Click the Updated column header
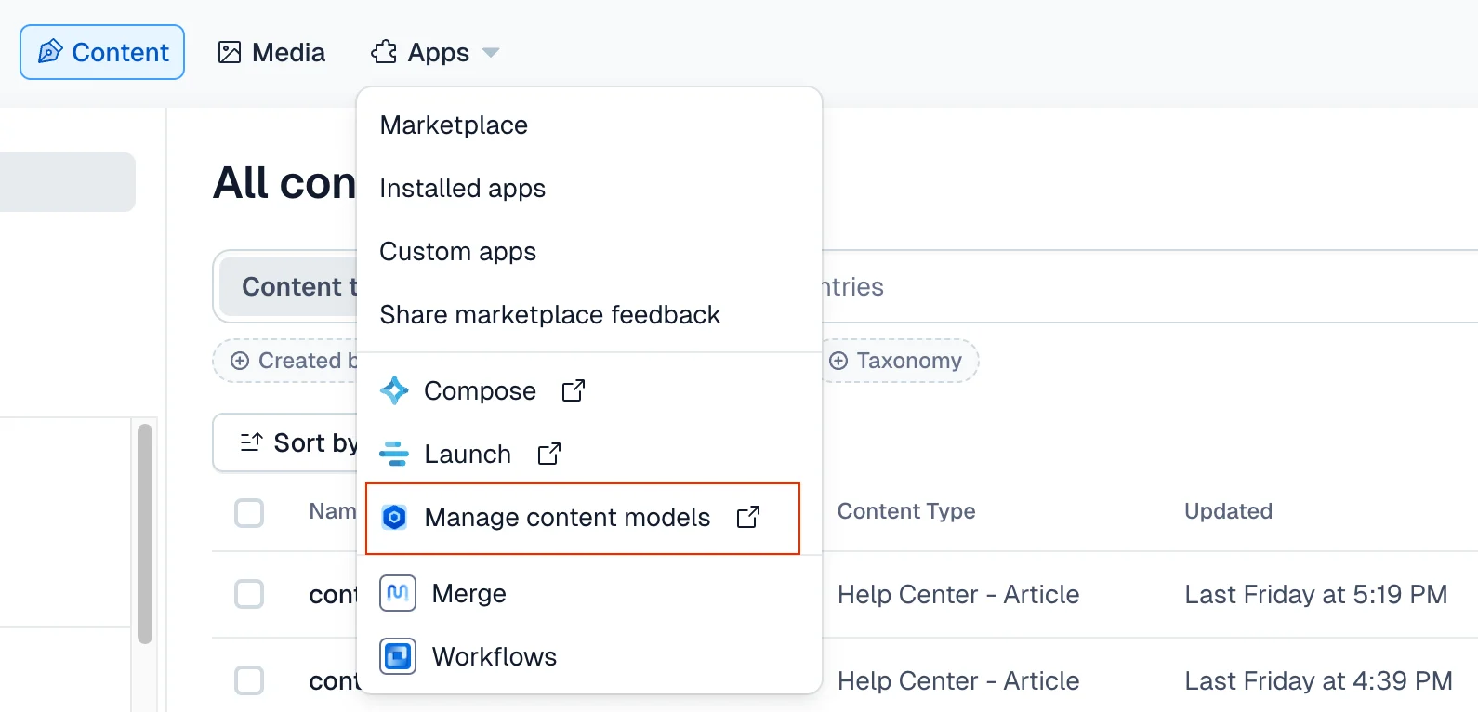This screenshot has width=1478, height=712. pos(1228,511)
